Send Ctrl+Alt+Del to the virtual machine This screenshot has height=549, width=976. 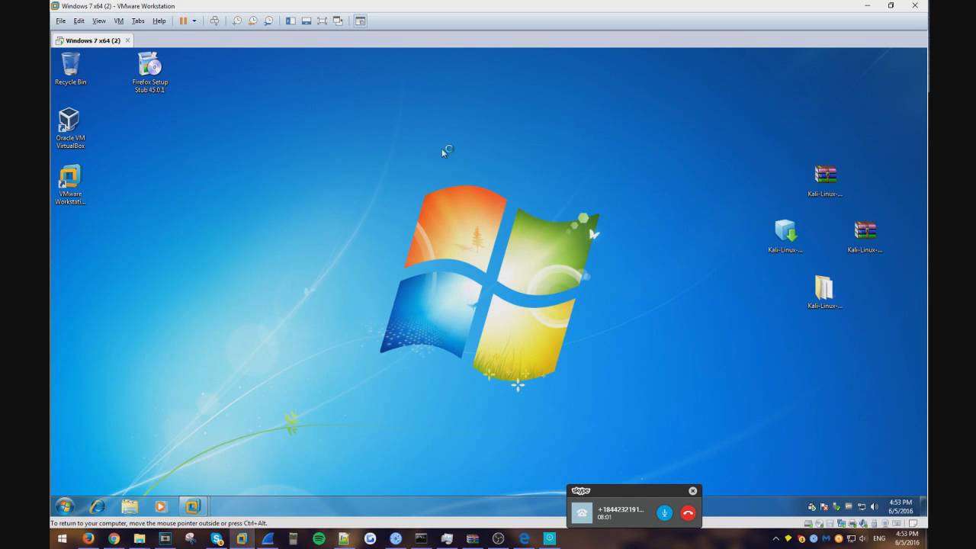tap(214, 21)
